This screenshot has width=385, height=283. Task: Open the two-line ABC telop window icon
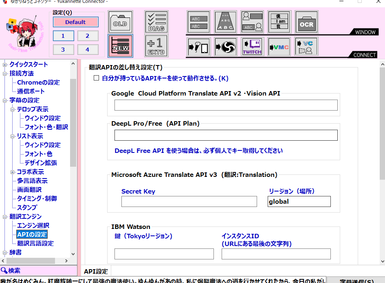[x=199, y=22]
